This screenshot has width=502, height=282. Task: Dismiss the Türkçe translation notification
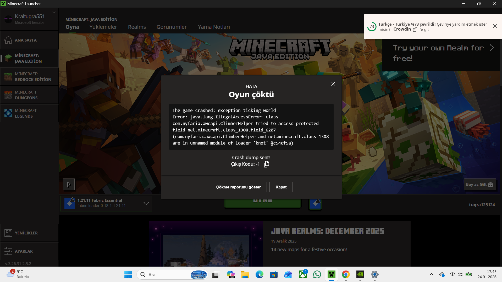(495, 26)
